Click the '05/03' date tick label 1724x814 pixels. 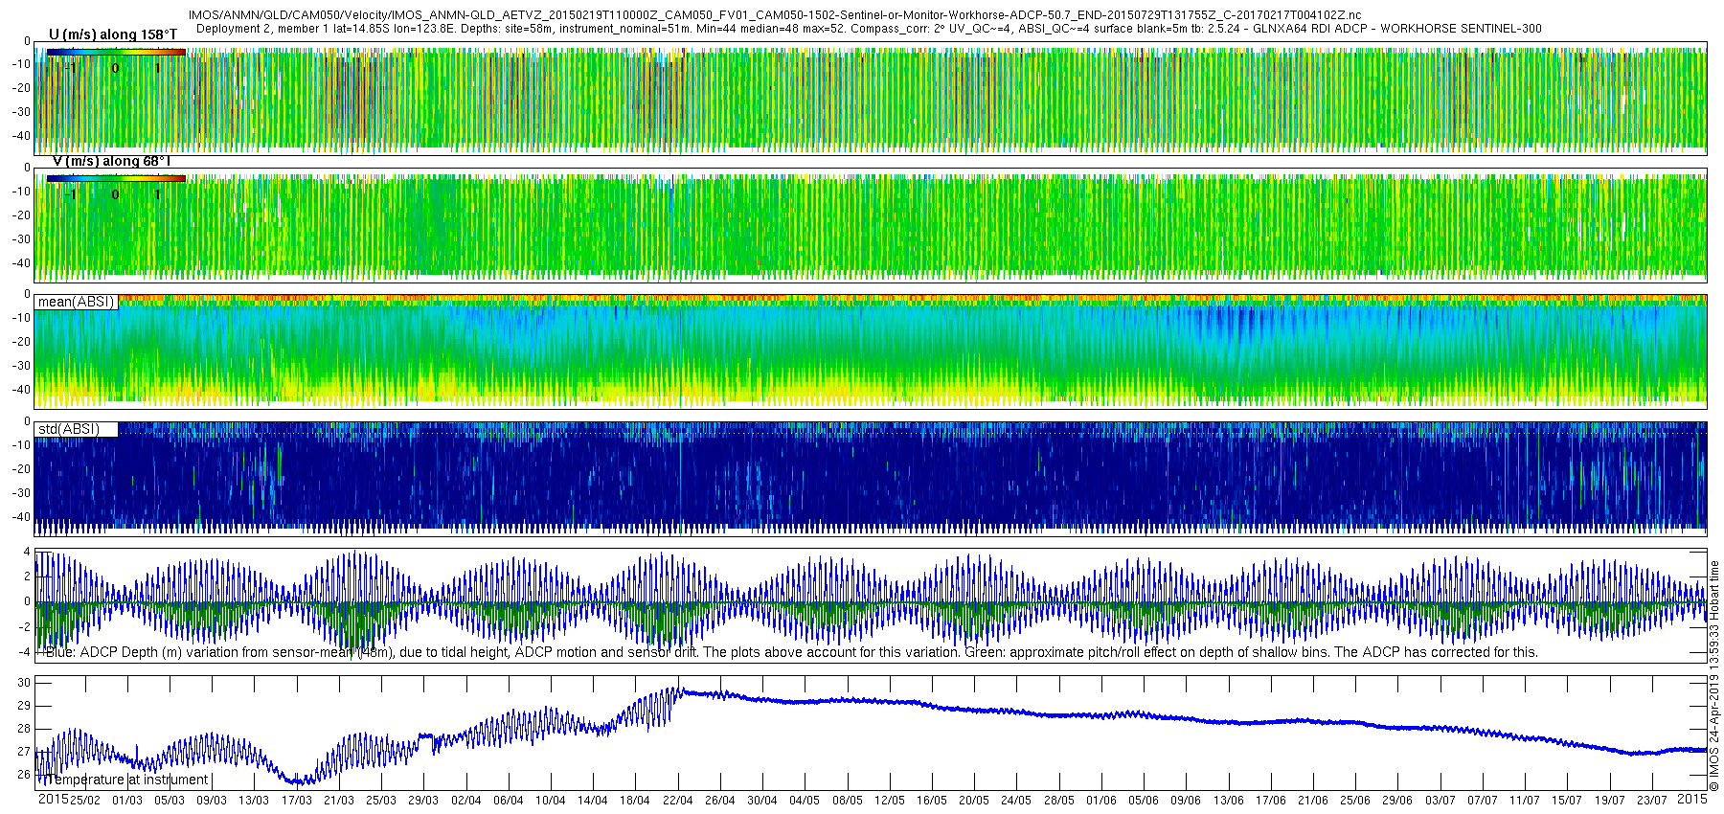170,800
